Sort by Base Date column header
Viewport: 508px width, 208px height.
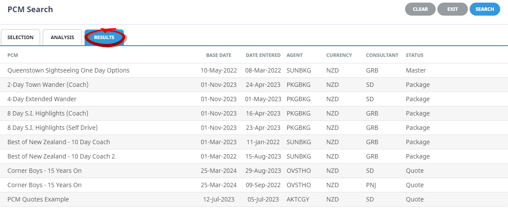pos(219,55)
